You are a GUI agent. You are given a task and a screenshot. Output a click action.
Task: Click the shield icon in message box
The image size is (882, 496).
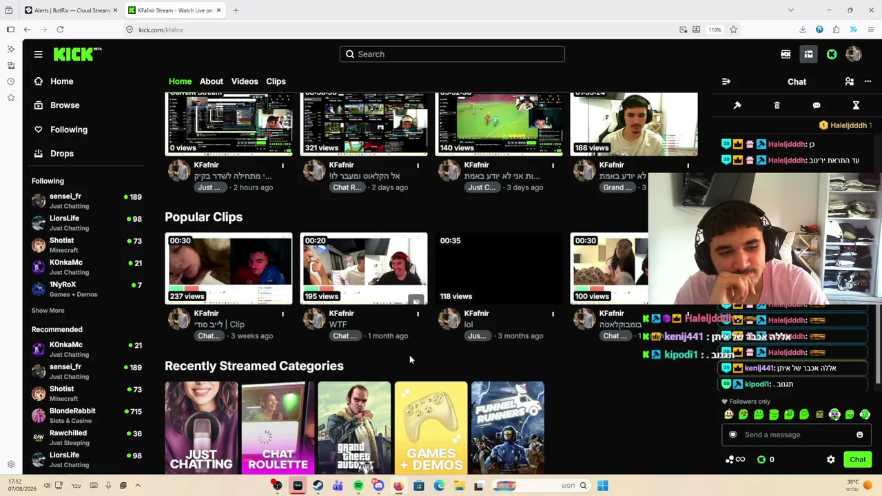[733, 435]
